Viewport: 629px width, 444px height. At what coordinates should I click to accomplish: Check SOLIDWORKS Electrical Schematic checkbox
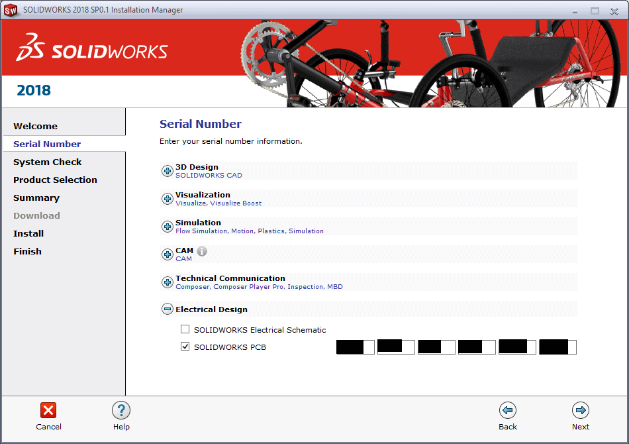click(x=185, y=329)
